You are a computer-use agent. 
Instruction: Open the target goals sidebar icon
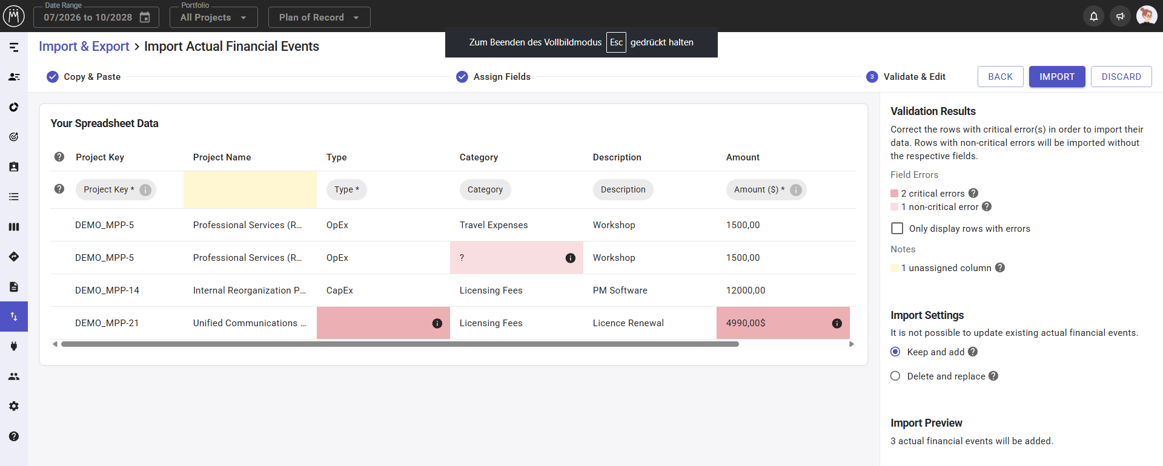[14, 137]
